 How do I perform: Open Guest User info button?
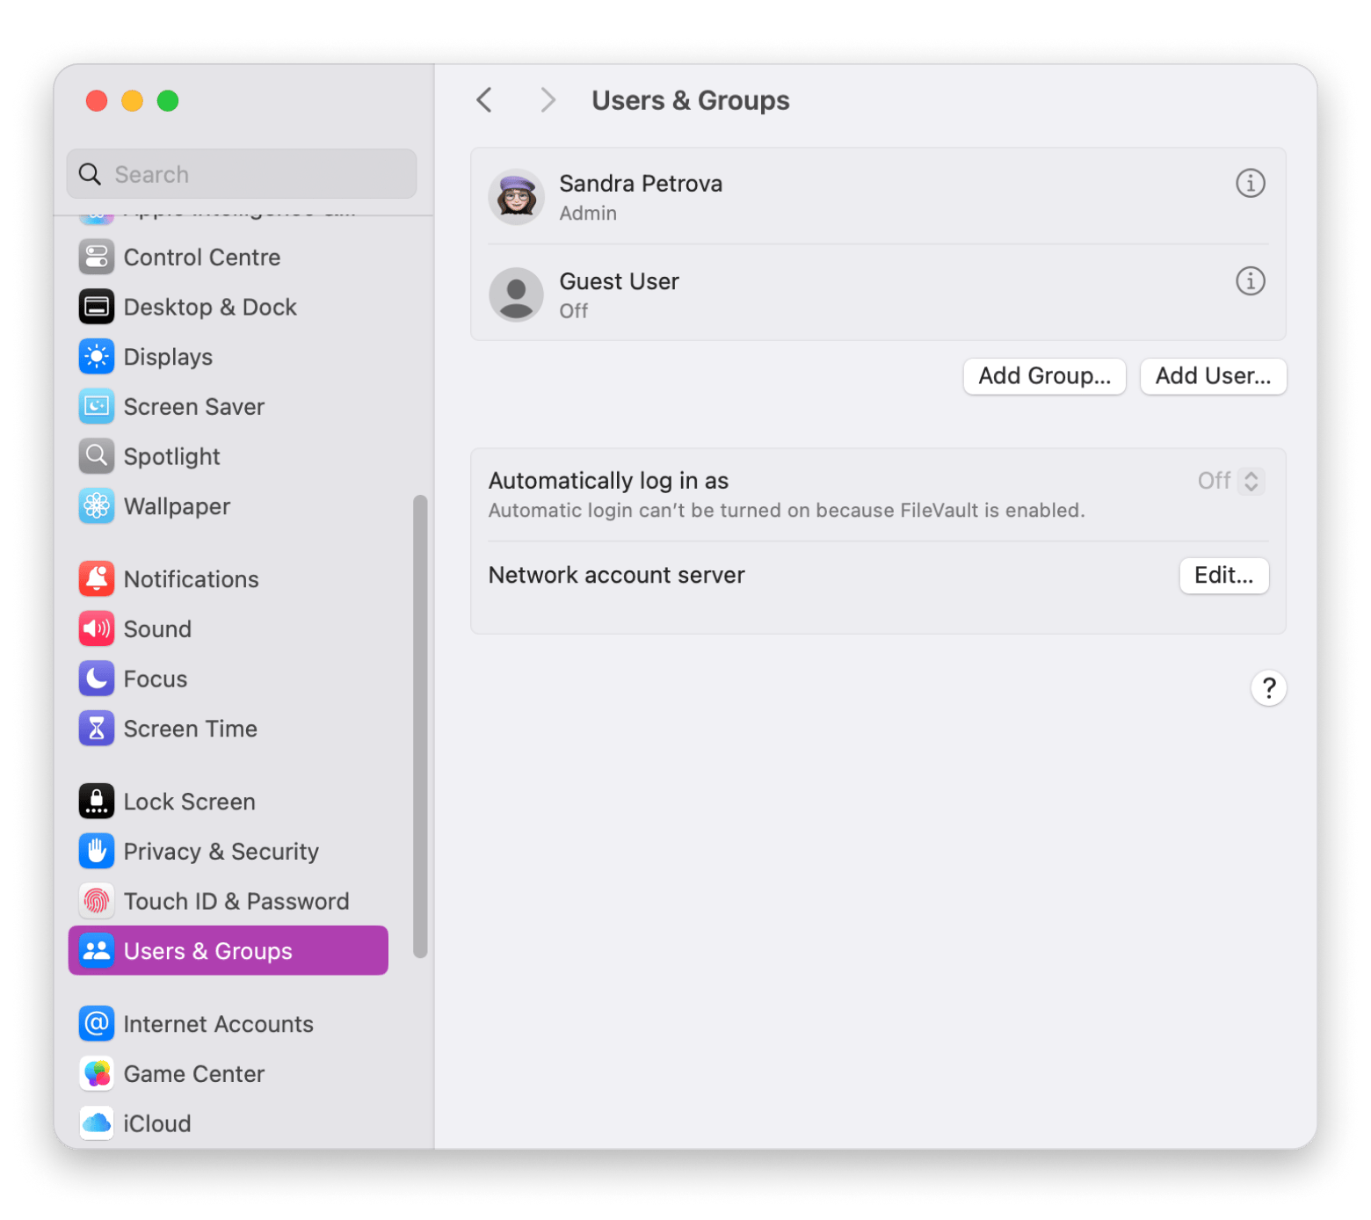click(1250, 281)
